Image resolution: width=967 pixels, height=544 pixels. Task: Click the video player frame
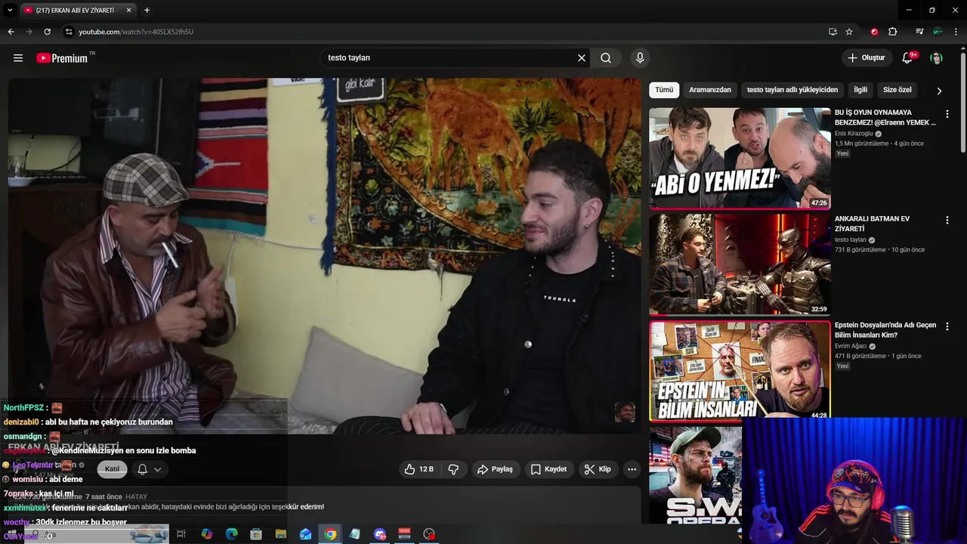(x=324, y=255)
